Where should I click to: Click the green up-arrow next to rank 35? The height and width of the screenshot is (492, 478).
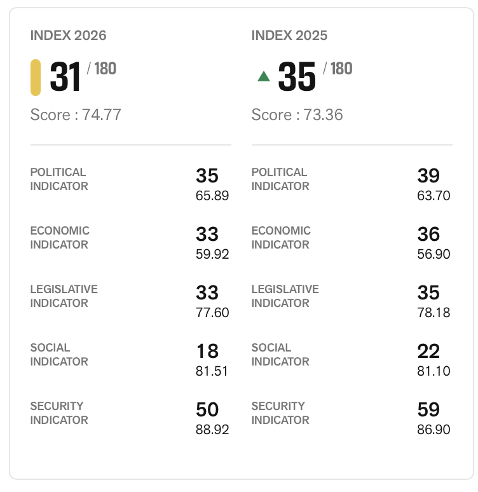pos(264,77)
